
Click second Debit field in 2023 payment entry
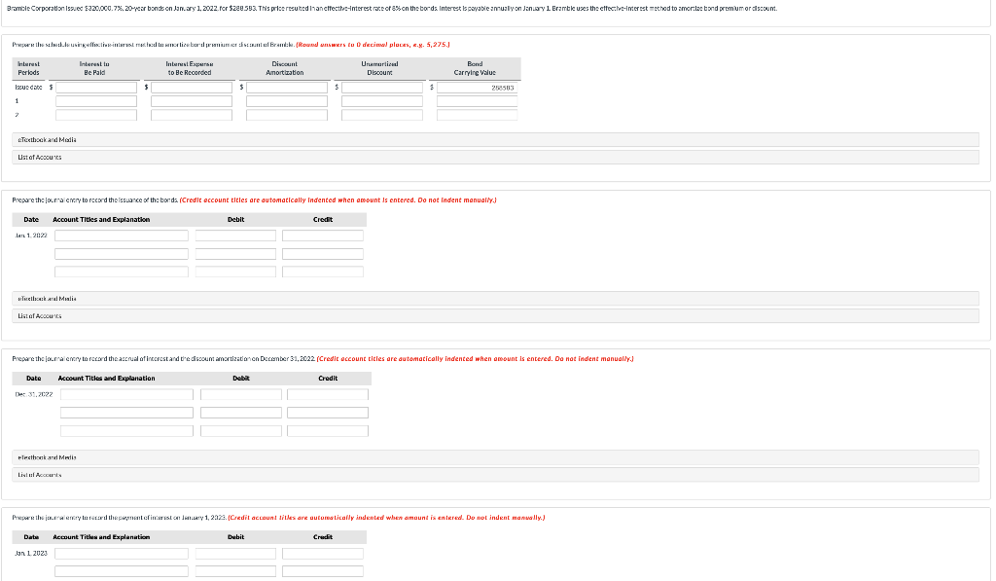coord(235,571)
